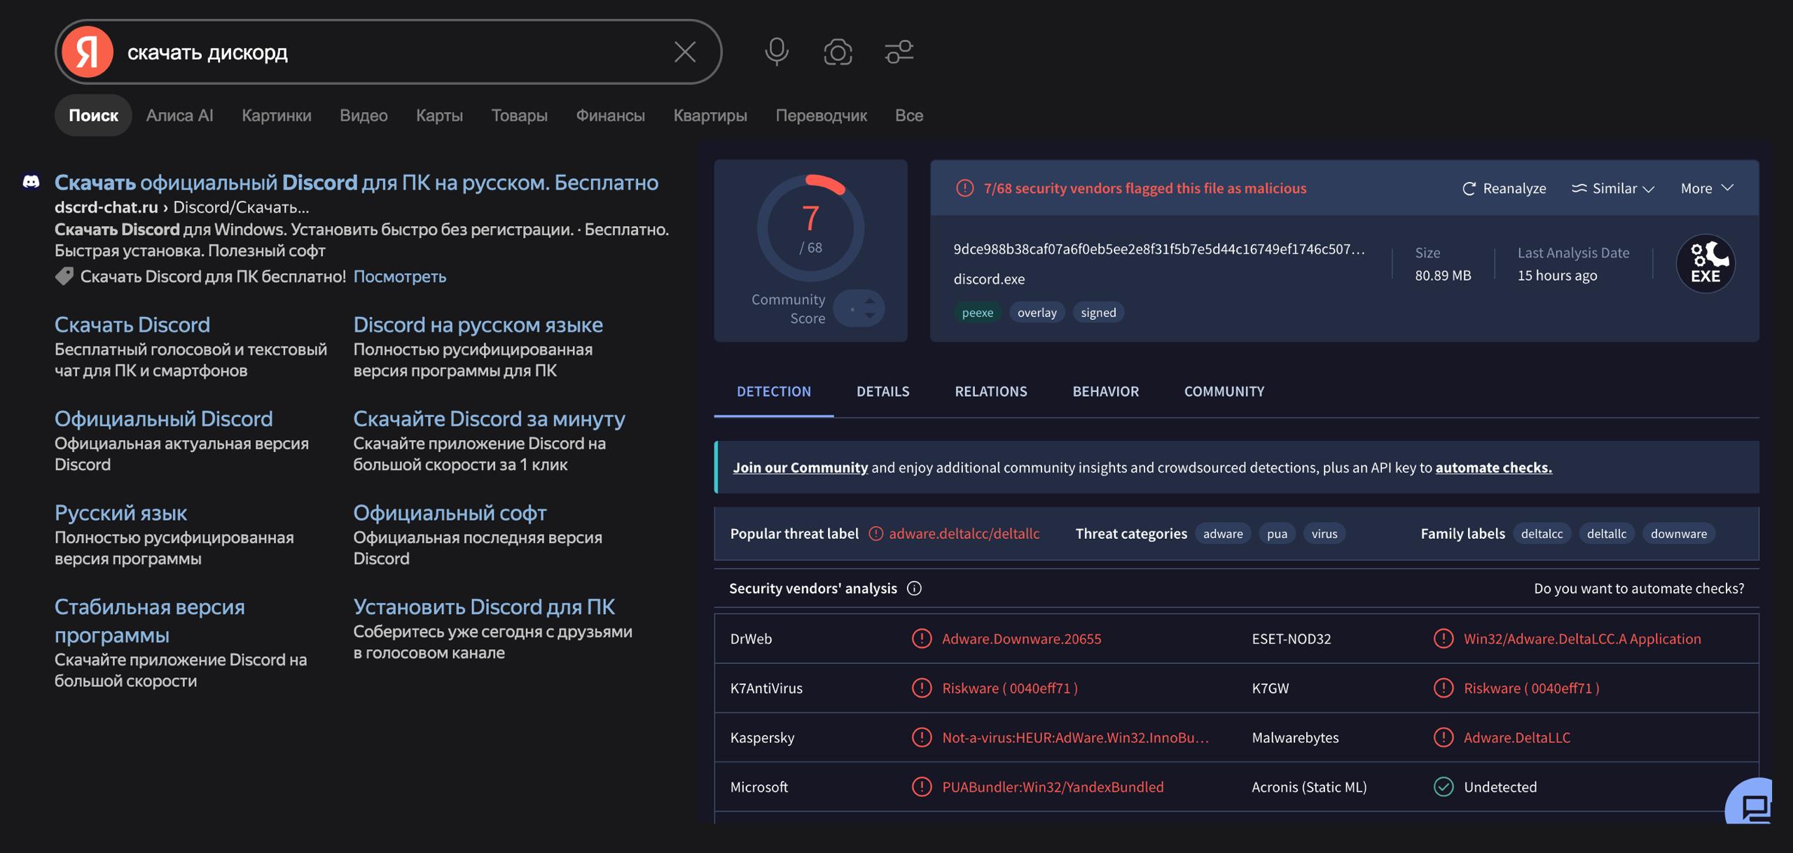Viewport: 1793px width, 853px height.
Task: Open image search camera icon
Action: pyautogui.click(x=838, y=52)
